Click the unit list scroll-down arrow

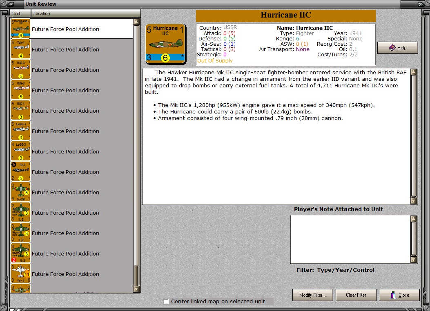click(x=136, y=289)
